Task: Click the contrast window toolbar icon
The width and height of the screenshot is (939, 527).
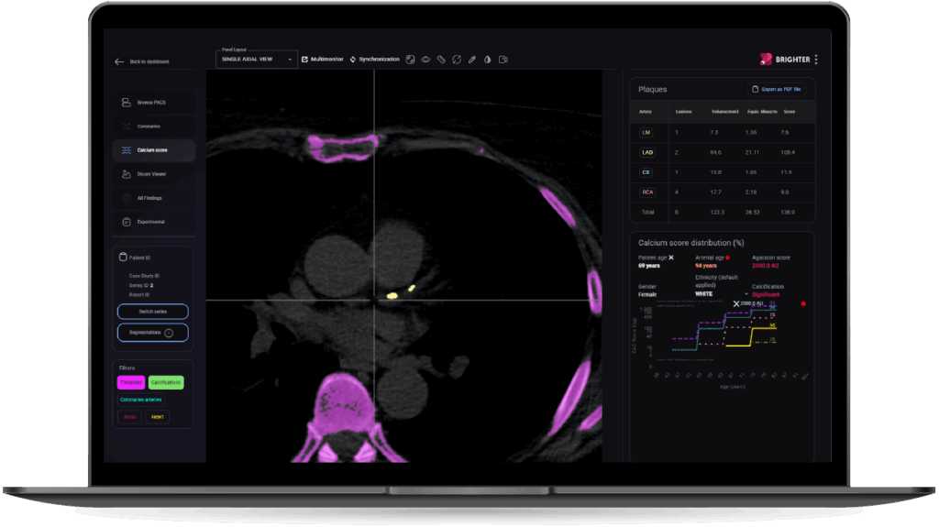Action: point(410,60)
